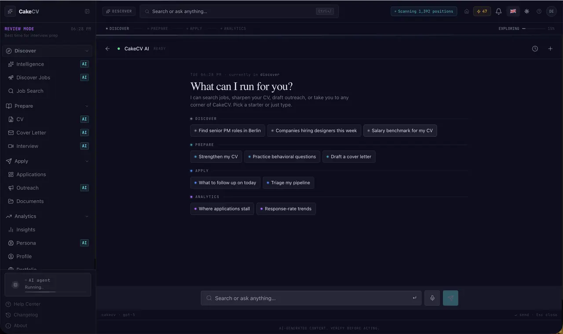Screen dimensions: 563x334
Task: Switch to the ANALYTICS stage tab
Action: point(233,29)
